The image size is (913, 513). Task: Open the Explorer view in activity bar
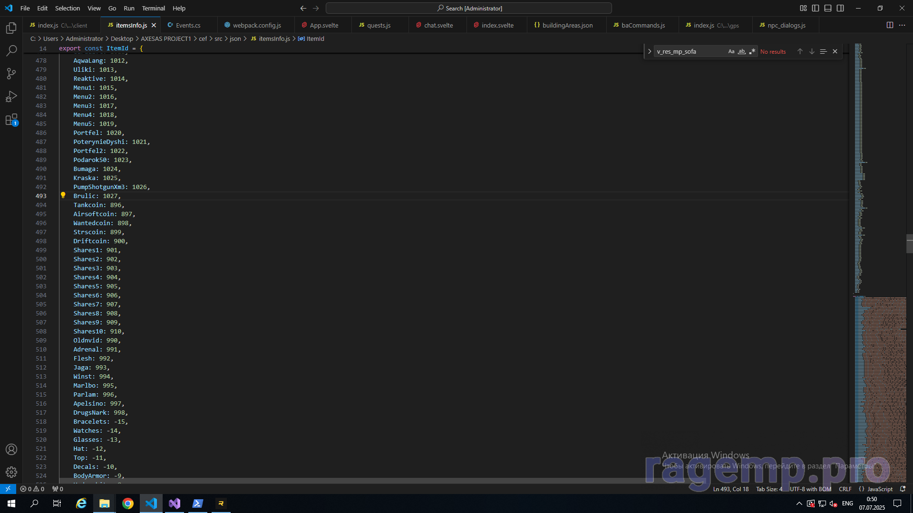pos(11,28)
